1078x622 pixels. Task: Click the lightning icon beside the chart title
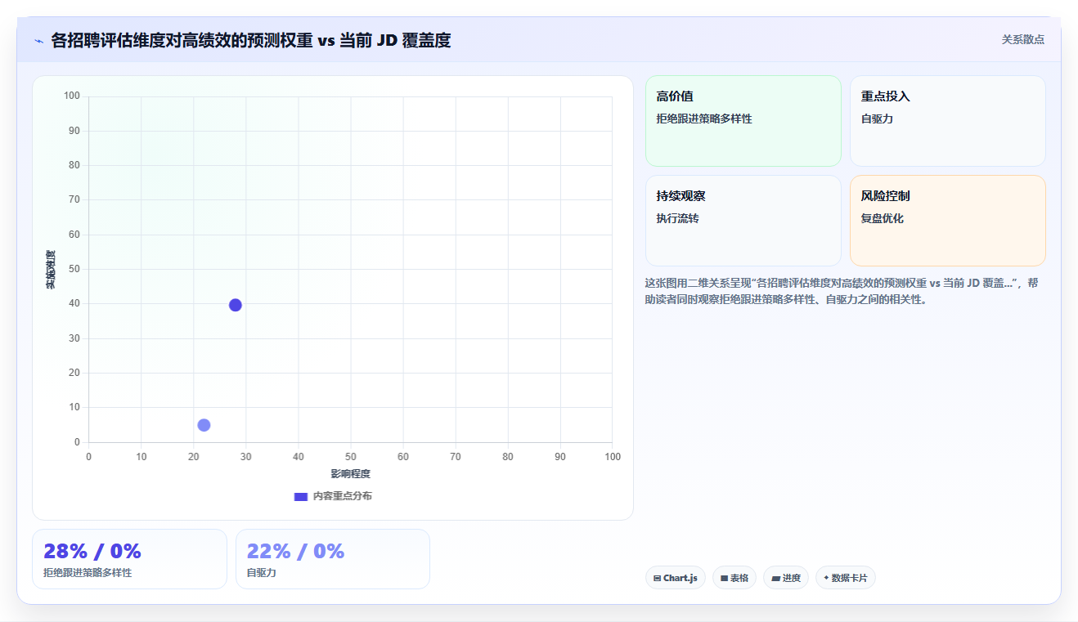pyautogui.click(x=38, y=41)
